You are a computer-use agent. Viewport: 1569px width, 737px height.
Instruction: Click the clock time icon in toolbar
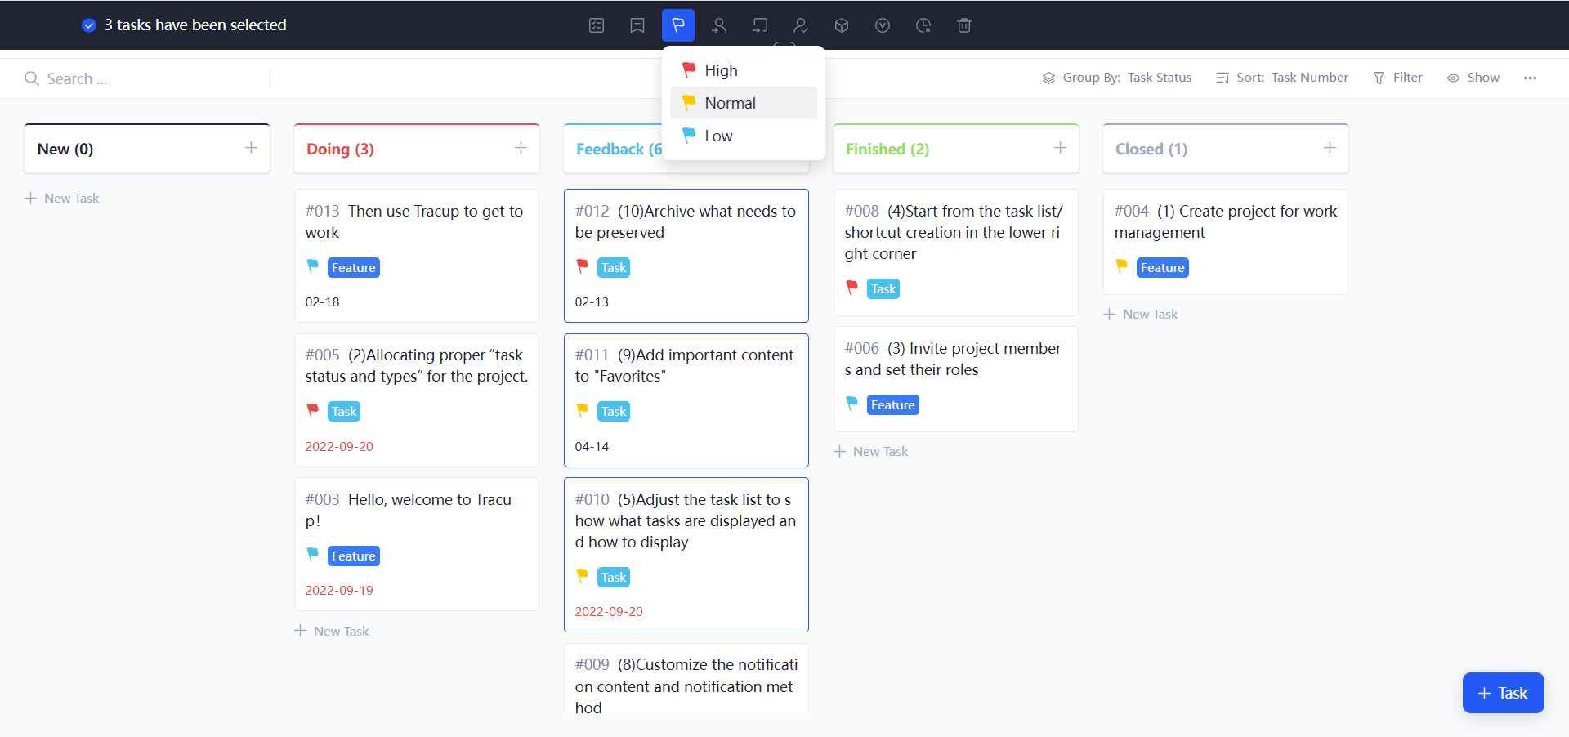point(923,25)
